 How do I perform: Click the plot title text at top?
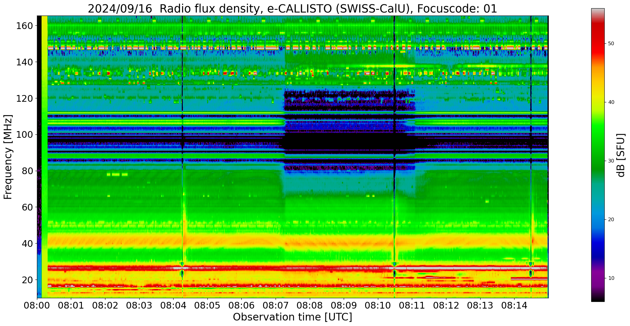coord(292,9)
